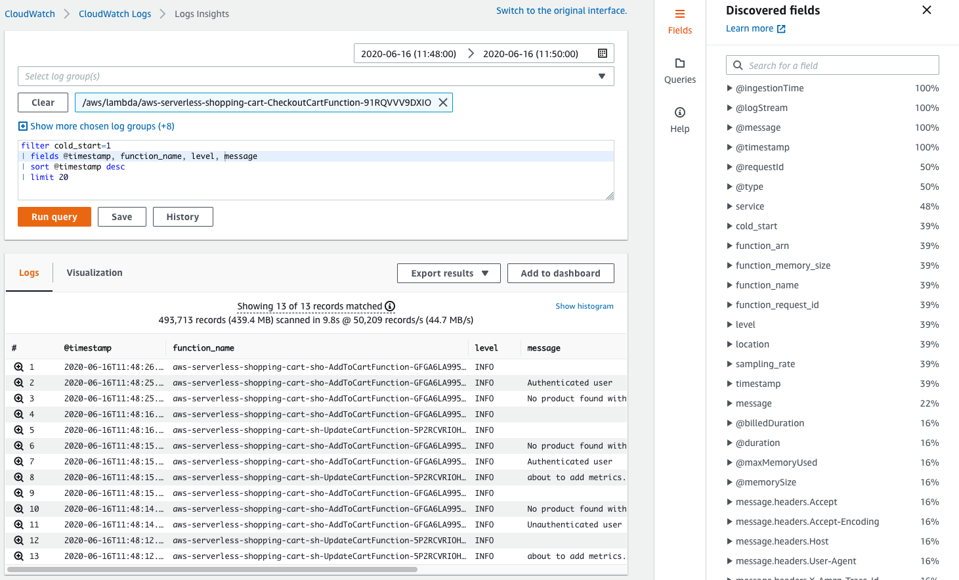Click Show more chosen log groups link
Image resolution: width=959 pixels, height=580 pixels.
click(102, 126)
